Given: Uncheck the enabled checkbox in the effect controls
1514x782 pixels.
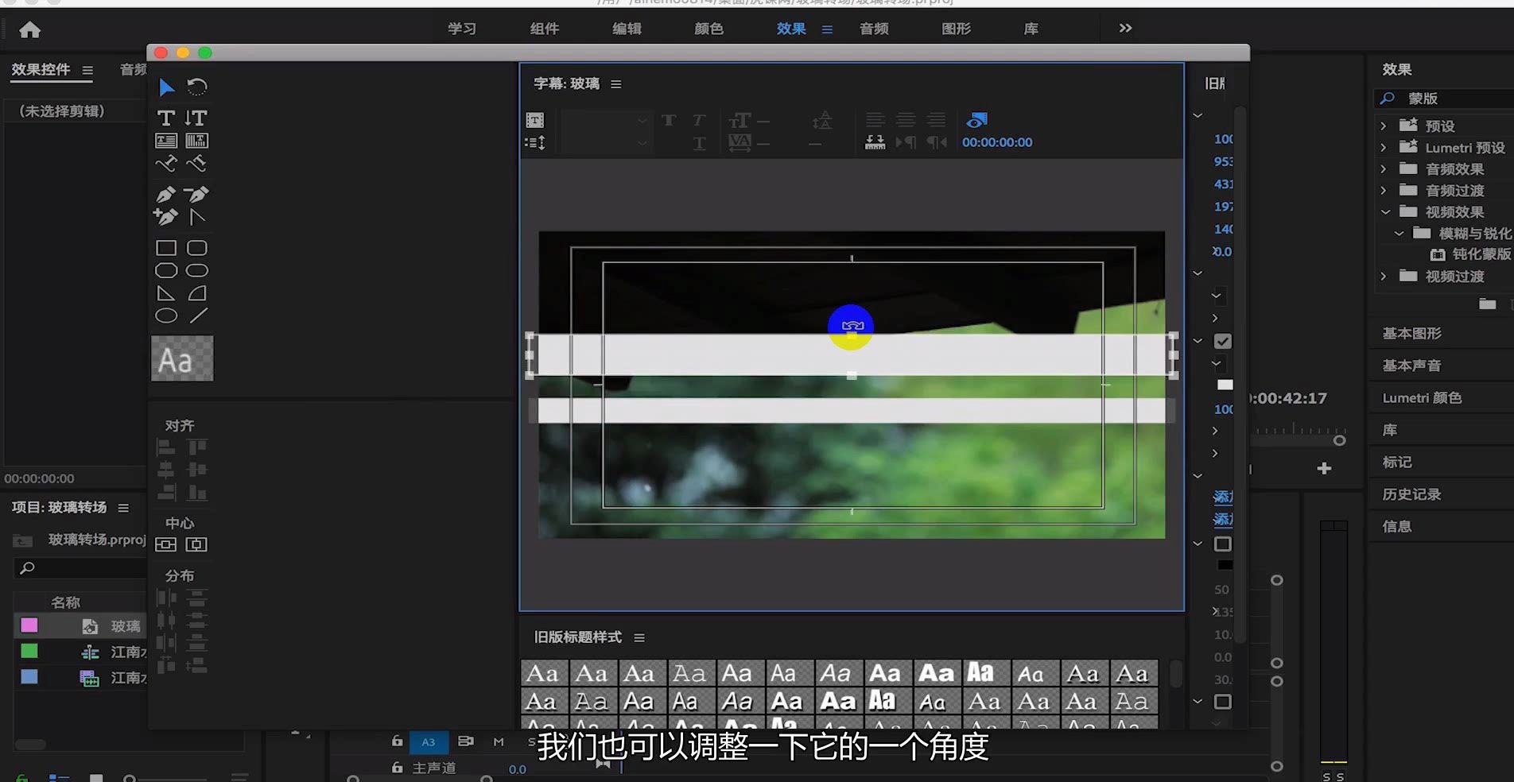Looking at the screenshot, I should (x=1224, y=340).
